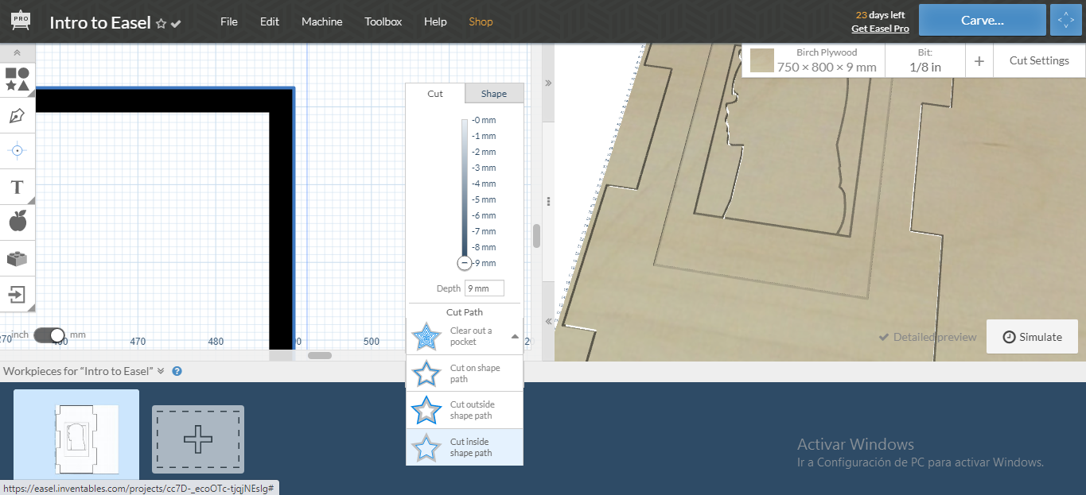Expand the Cut Path dropdown arrow
Image resolution: width=1086 pixels, height=495 pixels.
(x=515, y=337)
